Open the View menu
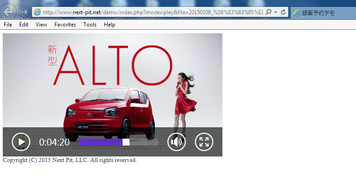This screenshot has width=356, height=177. [41, 25]
